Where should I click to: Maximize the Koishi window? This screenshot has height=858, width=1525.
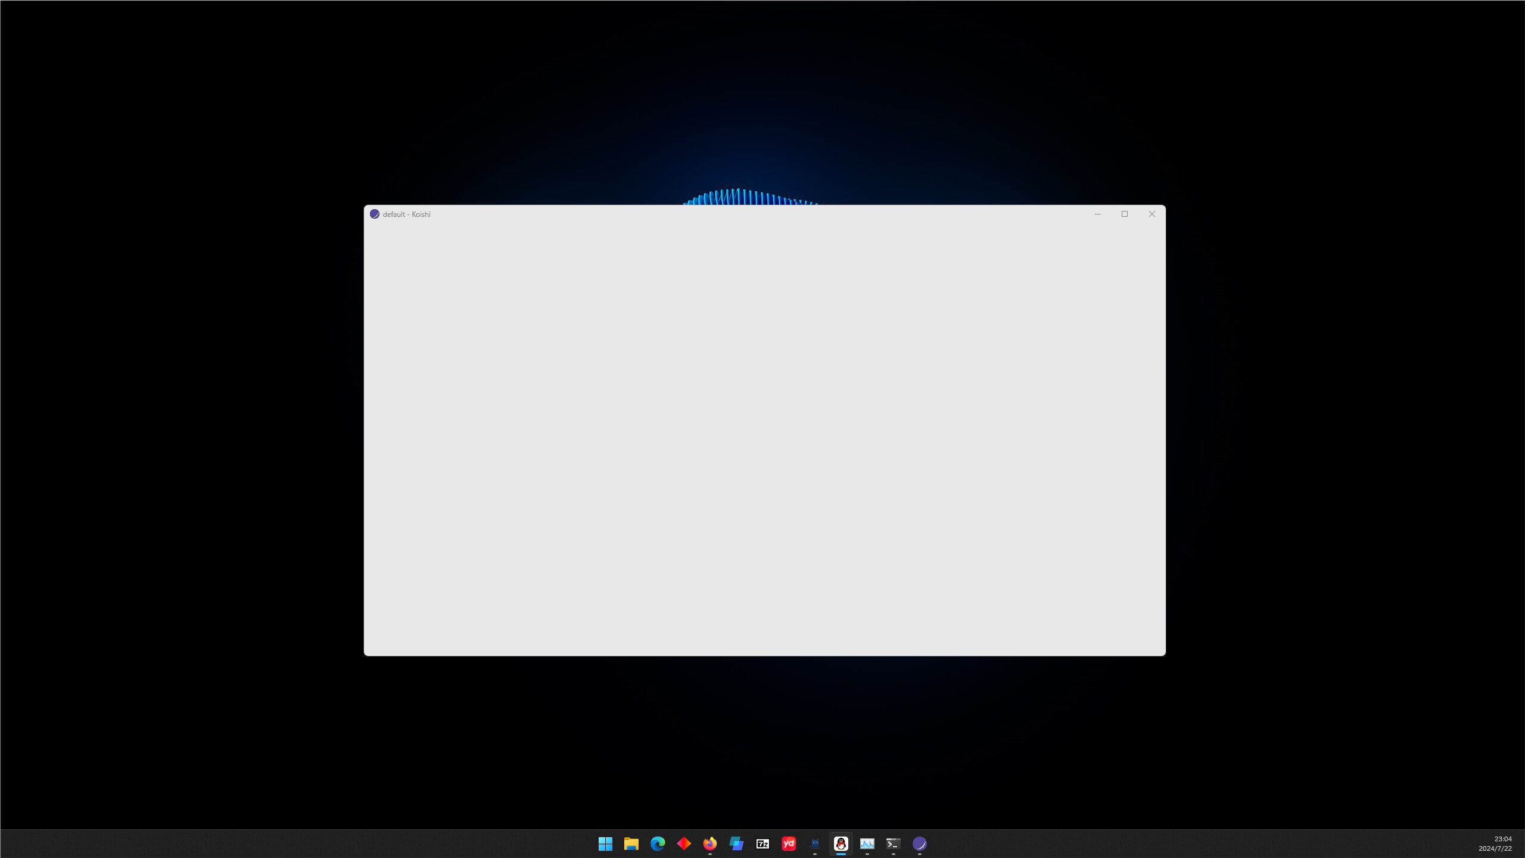tap(1125, 214)
